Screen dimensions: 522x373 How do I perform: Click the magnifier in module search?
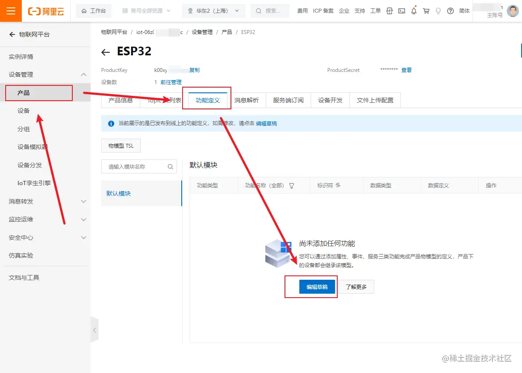coord(170,166)
